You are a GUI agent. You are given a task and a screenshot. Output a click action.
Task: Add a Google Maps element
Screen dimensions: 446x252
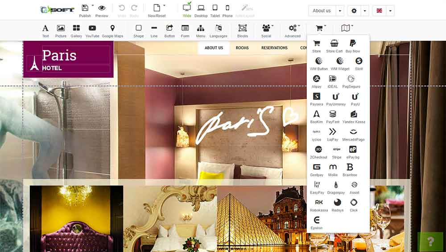tap(113, 31)
